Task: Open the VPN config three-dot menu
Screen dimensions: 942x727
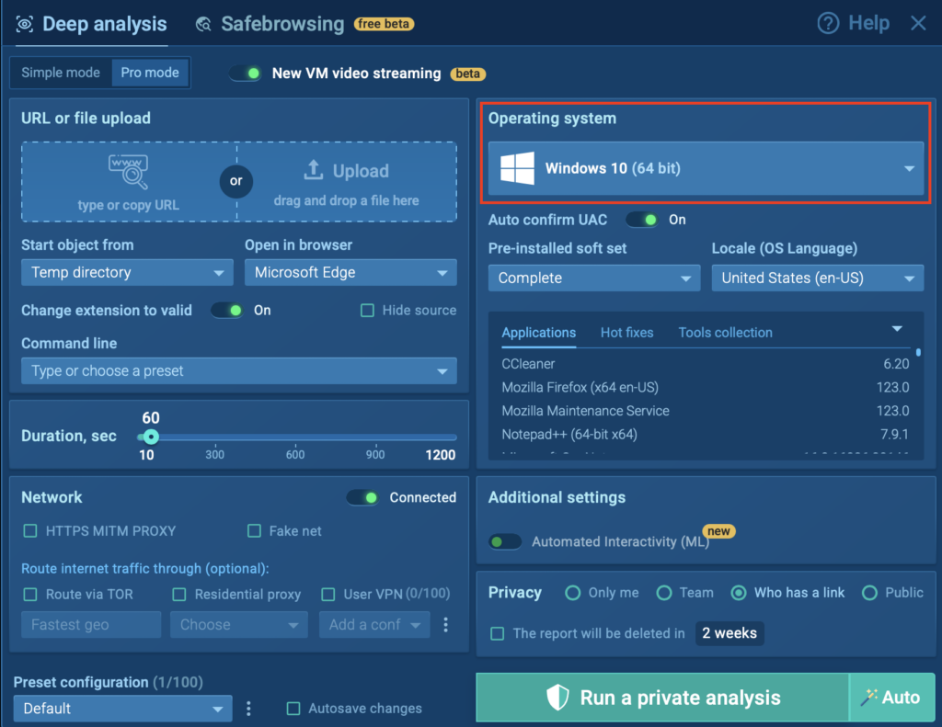Action: (446, 625)
